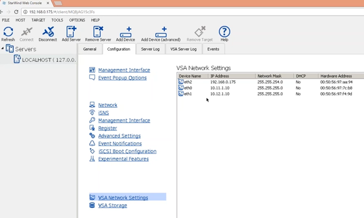
Task: Open the Event Notifications link
Action: coord(120,144)
